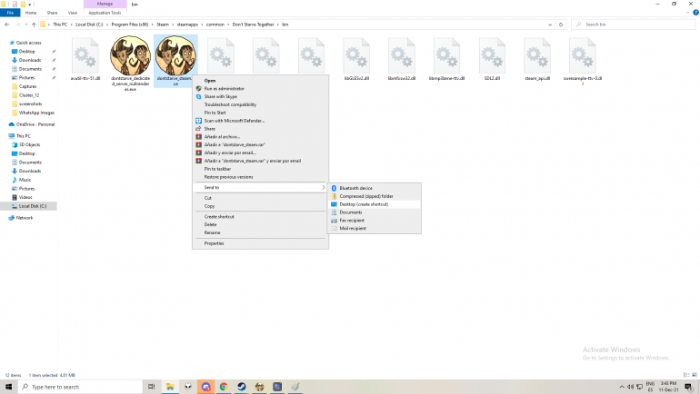
Task: Click common in the address breadcrumb
Action: tap(215, 25)
